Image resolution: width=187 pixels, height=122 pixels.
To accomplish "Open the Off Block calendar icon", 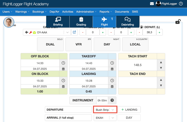I will click(x=63, y=69).
